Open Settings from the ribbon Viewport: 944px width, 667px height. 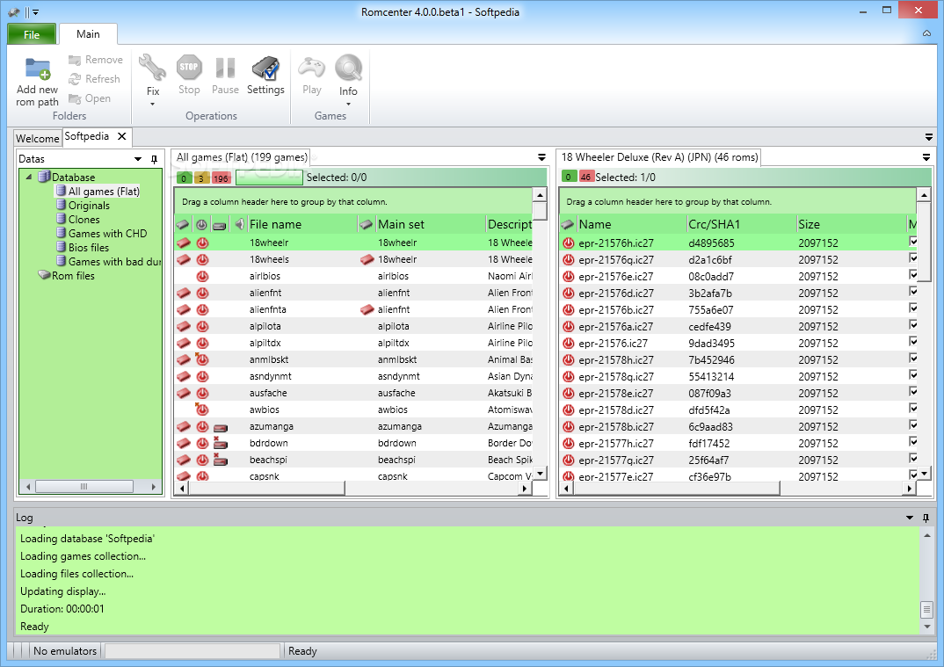point(265,76)
